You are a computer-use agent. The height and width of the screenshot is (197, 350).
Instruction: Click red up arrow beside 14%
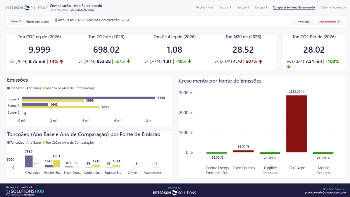tap(61, 61)
